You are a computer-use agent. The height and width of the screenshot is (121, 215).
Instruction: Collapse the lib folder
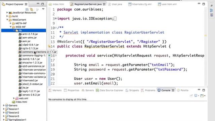(x=14, y=31)
